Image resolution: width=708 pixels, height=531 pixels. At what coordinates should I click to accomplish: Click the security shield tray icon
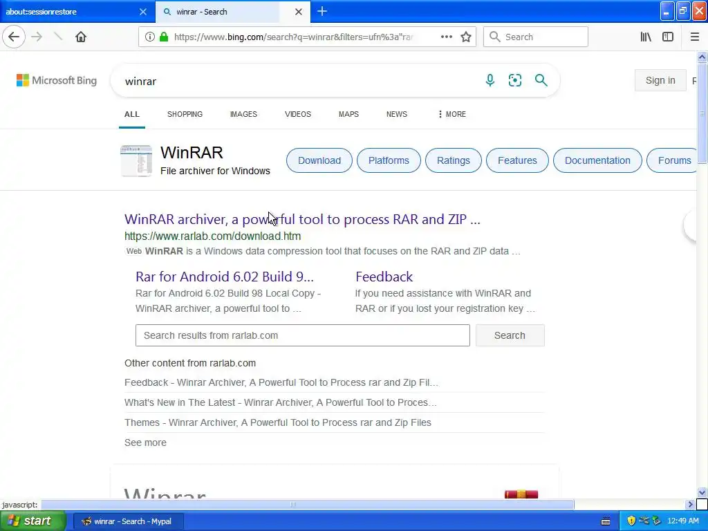coord(631,521)
